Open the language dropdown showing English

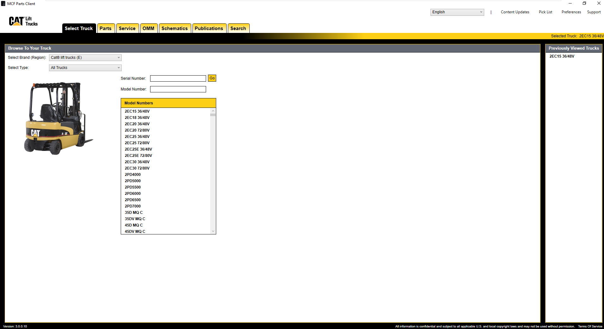457,12
